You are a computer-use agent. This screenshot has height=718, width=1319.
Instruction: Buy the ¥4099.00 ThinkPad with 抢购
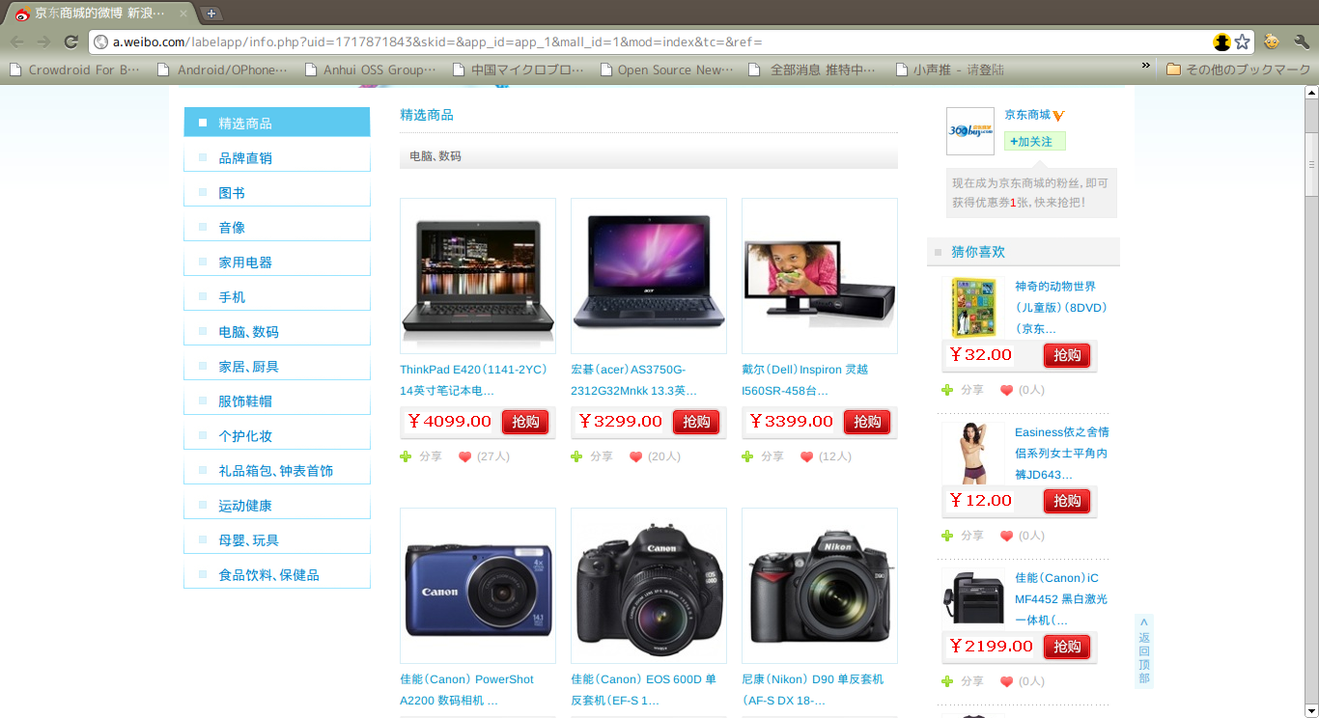pyautogui.click(x=525, y=422)
